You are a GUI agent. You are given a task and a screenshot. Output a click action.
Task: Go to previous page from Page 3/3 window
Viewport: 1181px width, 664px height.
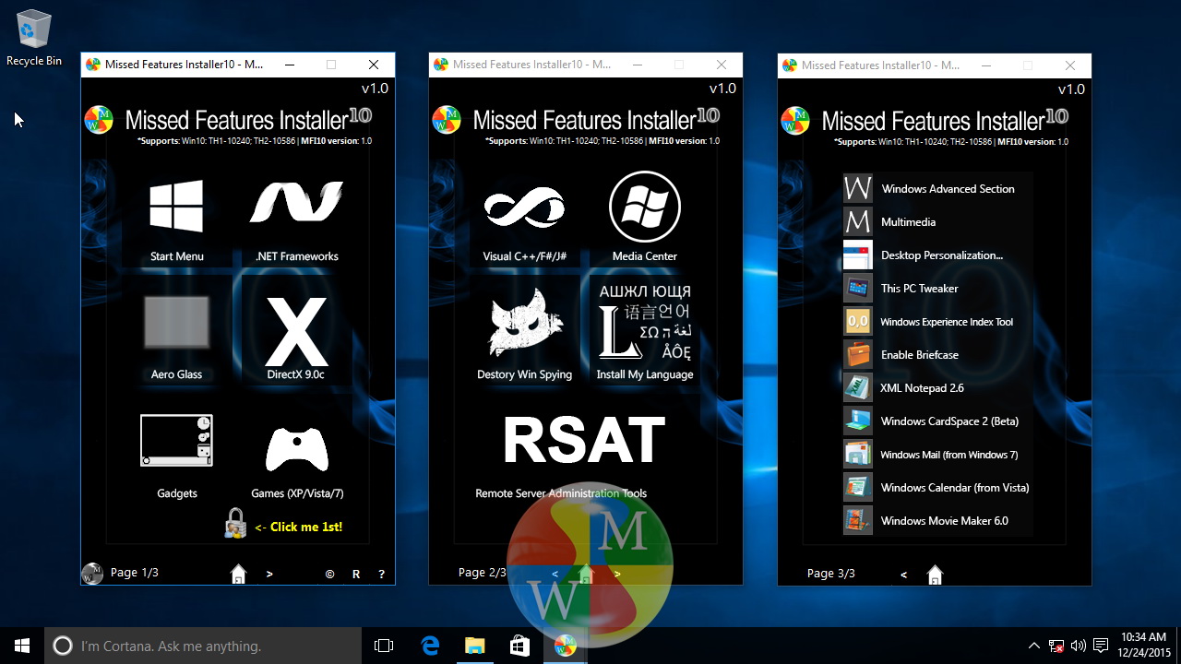click(x=903, y=575)
